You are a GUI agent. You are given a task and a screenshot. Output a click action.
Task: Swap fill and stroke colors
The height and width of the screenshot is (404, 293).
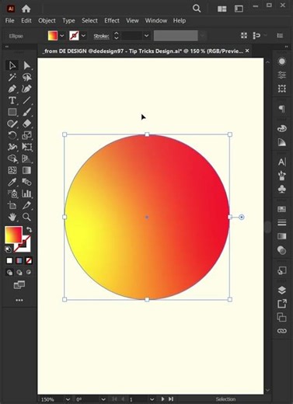point(29,229)
